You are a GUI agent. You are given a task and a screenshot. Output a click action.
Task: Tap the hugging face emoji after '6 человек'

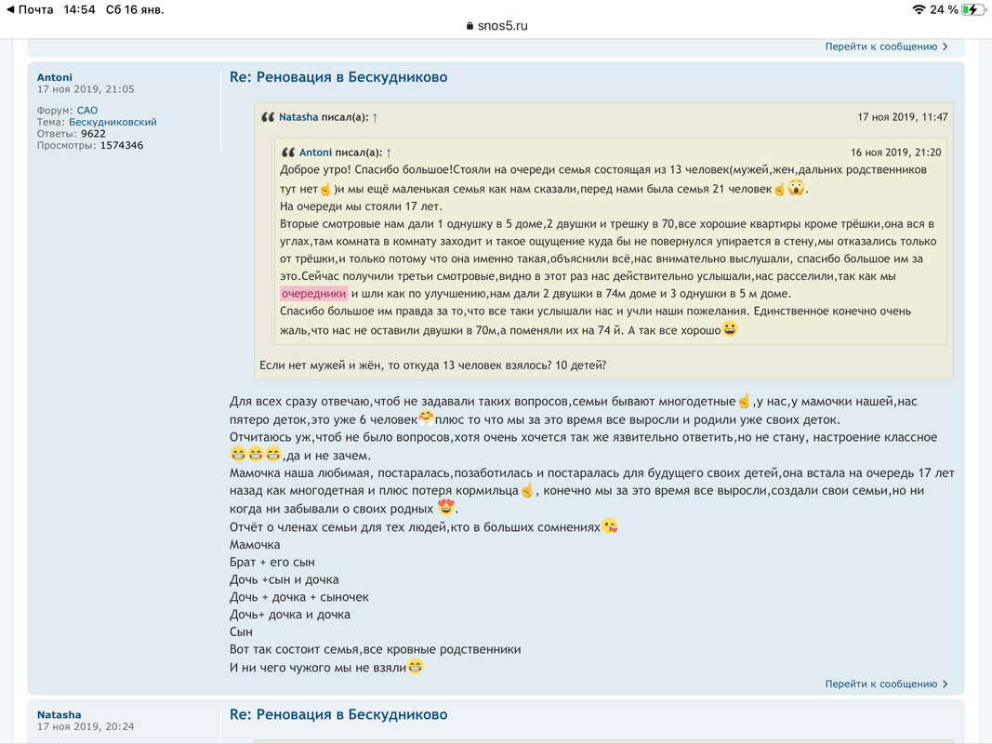point(427,418)
